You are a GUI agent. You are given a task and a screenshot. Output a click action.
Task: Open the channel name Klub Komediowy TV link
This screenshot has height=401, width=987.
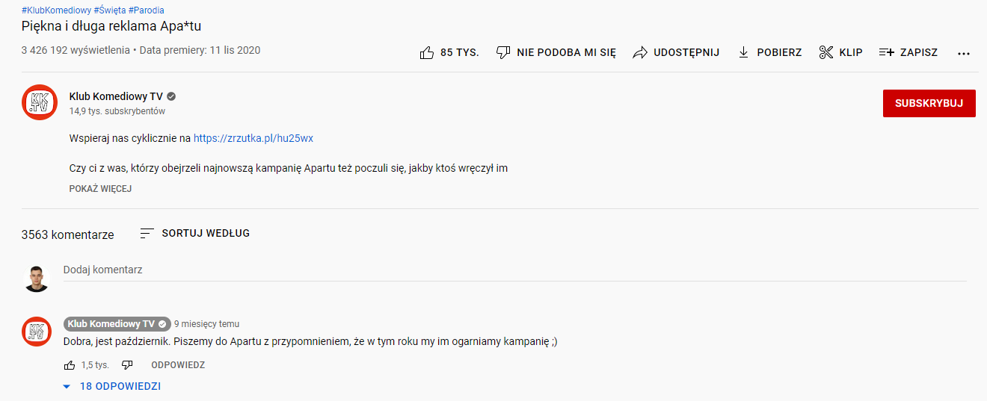116,97
